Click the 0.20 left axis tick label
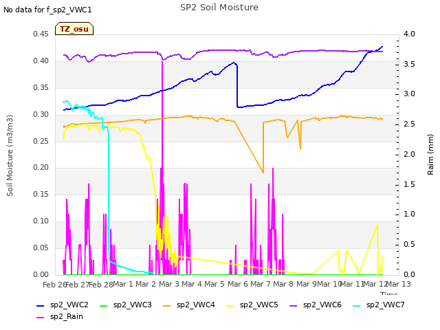The height and width of the screenshot is (330, 440). tap(41, 168)
